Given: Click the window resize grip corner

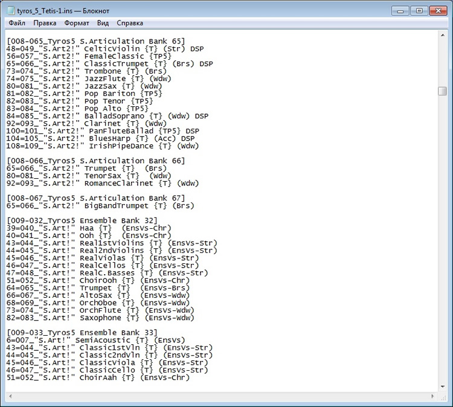Looking at the screenshot, I should 443,397.
